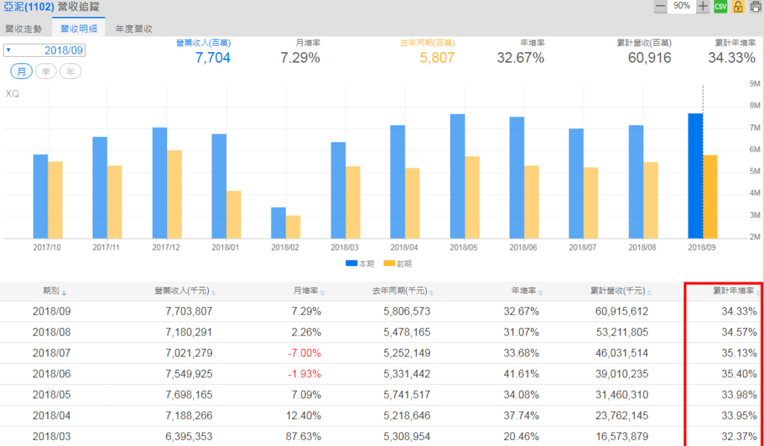Viewport: 764px width, 446px height.
Task: Select the 2018/03 period cell
Action: pyautogui.click(x=51, y=437)
